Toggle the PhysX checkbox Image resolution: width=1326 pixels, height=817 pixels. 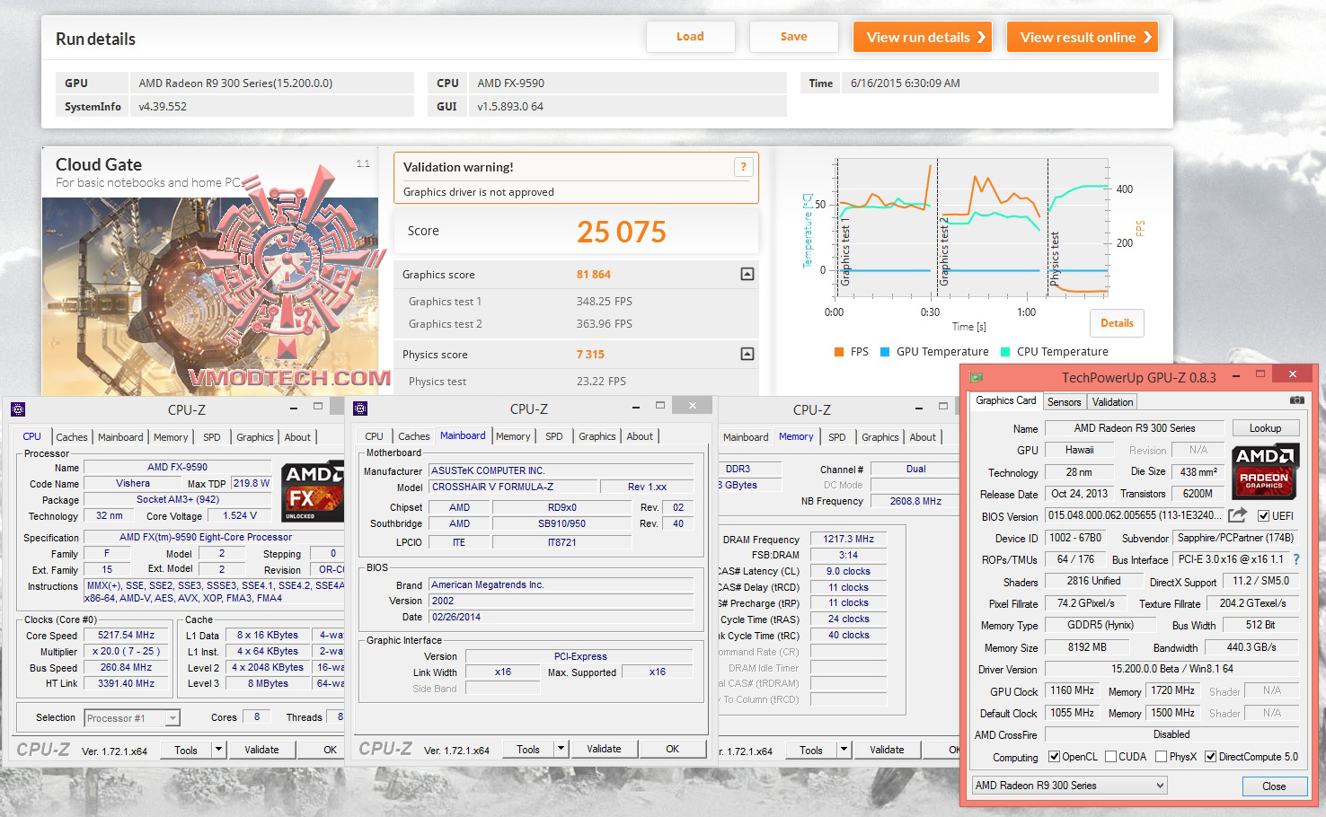(x=1161, y=757)
